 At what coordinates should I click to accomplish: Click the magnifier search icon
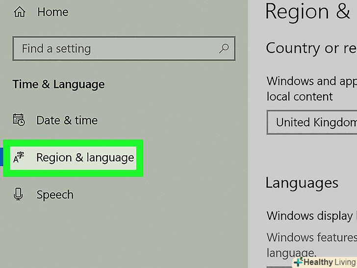point(224,49)
